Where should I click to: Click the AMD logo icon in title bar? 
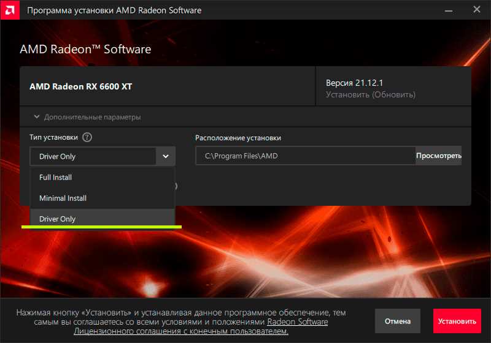tap(10, 10)
